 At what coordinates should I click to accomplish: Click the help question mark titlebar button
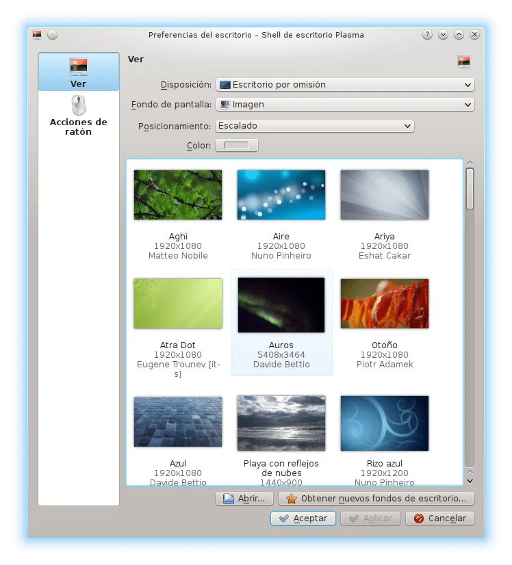427,35
